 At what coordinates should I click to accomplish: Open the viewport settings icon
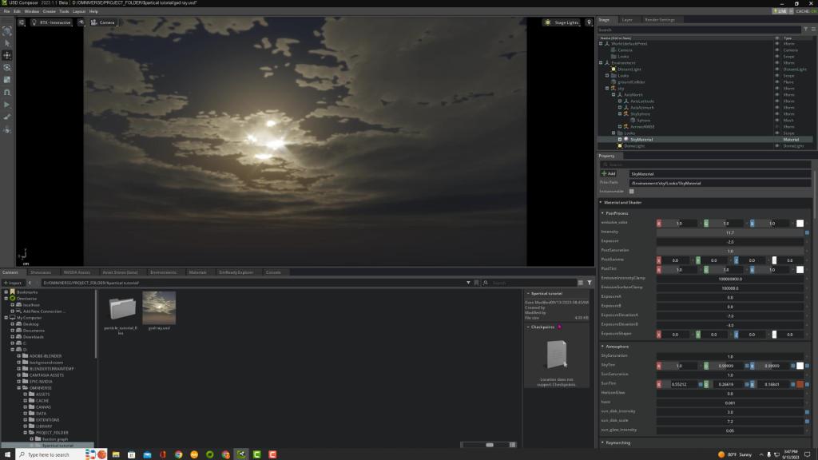(x=22, y=22)
